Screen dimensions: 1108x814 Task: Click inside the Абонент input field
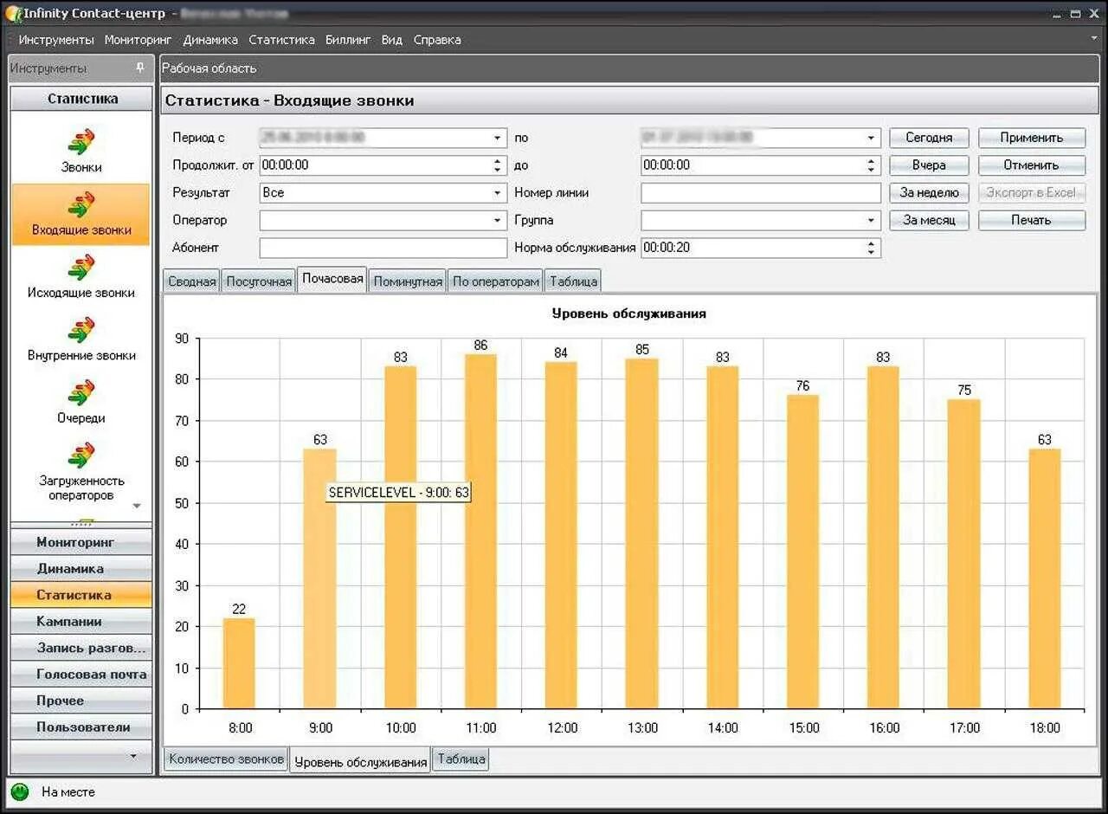click(383, 248)
